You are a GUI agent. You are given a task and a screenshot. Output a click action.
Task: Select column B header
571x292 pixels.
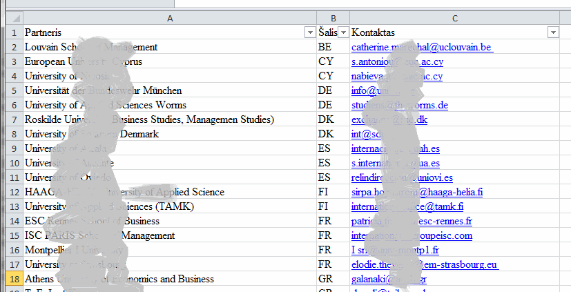point(333,18)
